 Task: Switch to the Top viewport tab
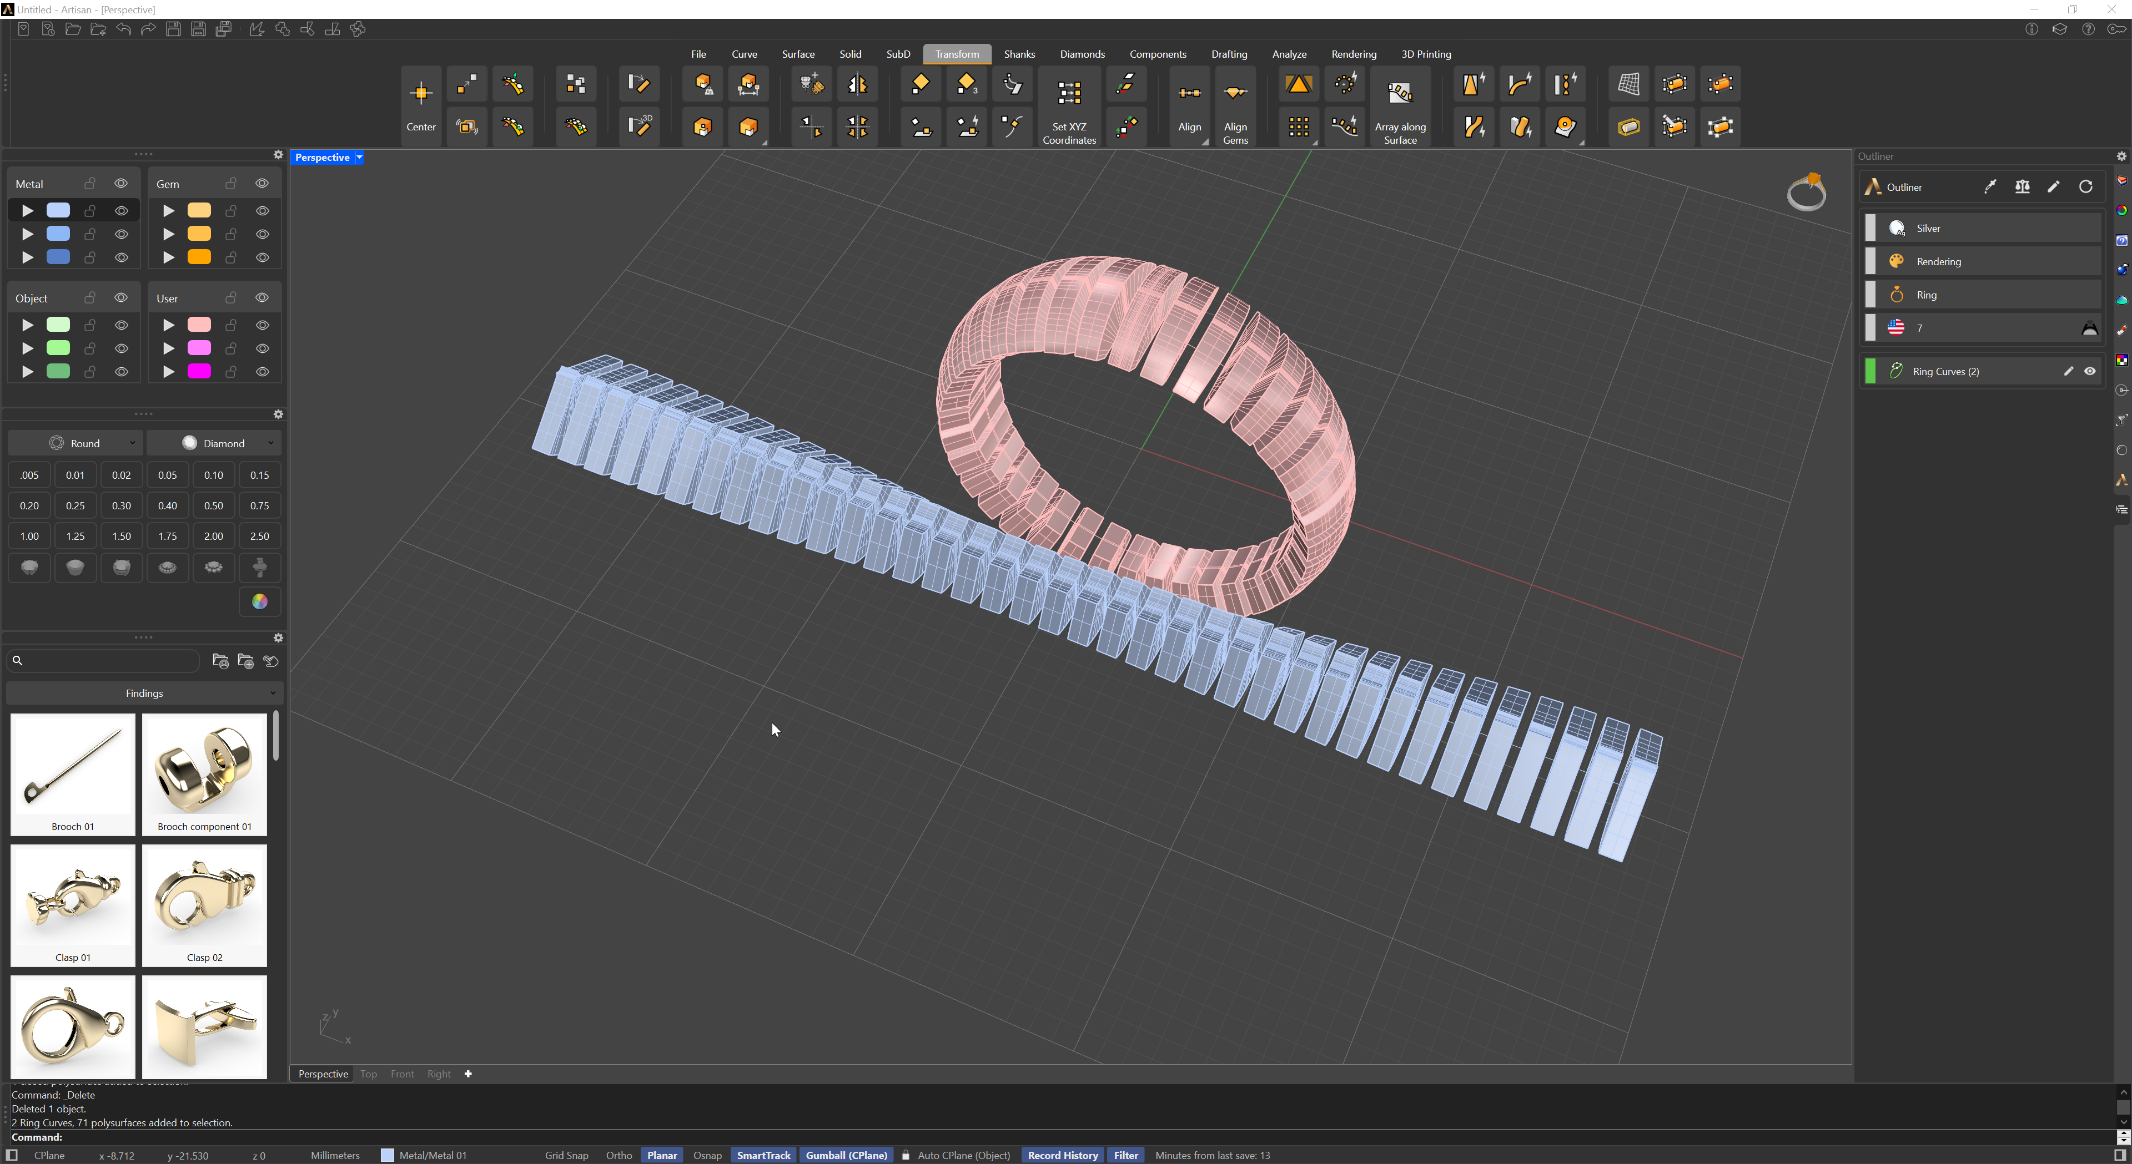(x=368, y=1074)
